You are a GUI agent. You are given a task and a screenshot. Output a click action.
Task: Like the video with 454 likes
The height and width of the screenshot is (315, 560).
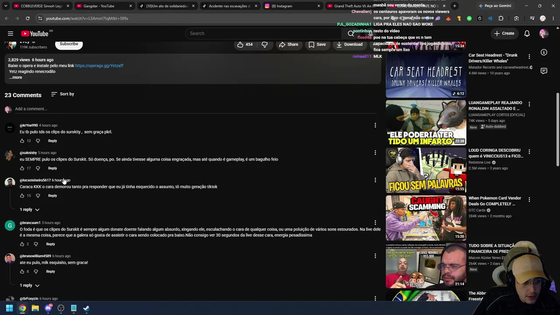point(245,45)
